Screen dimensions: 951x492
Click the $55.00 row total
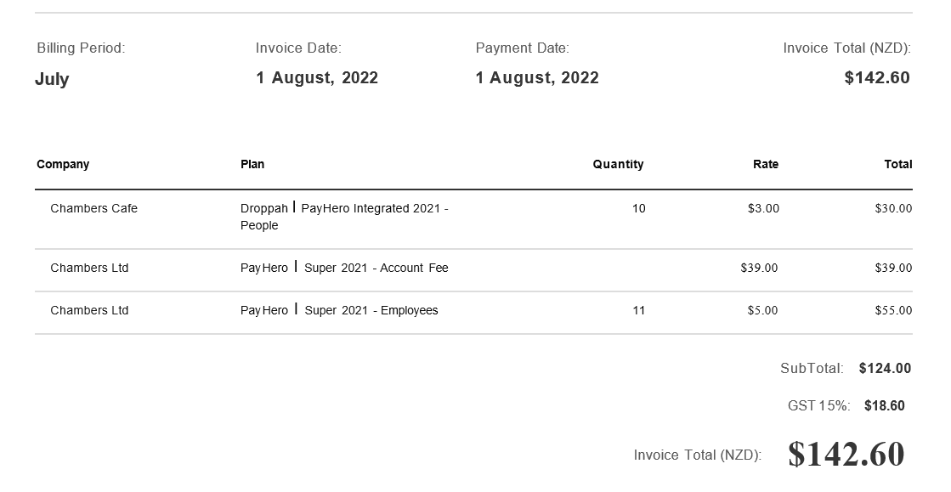(893, 310)
